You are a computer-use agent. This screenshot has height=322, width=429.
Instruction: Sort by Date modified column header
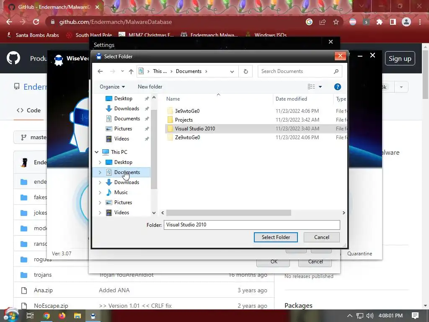(x=291, y=99)
